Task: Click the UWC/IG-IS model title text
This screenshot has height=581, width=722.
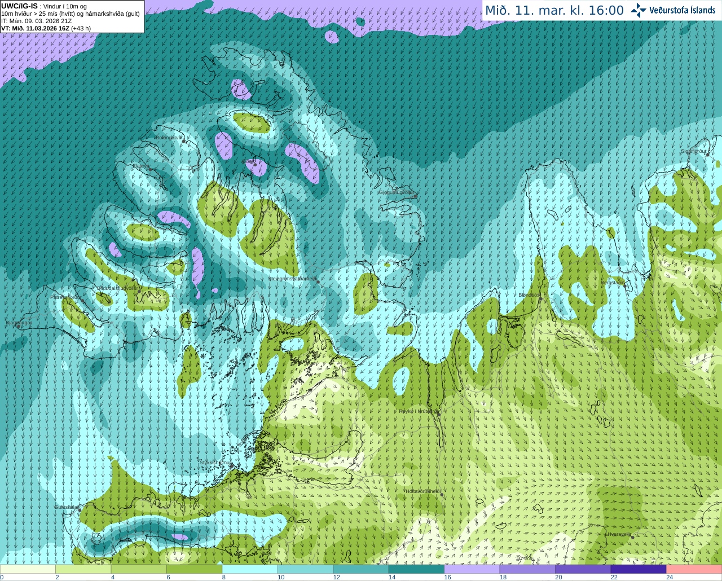Action: coord(19,6)
